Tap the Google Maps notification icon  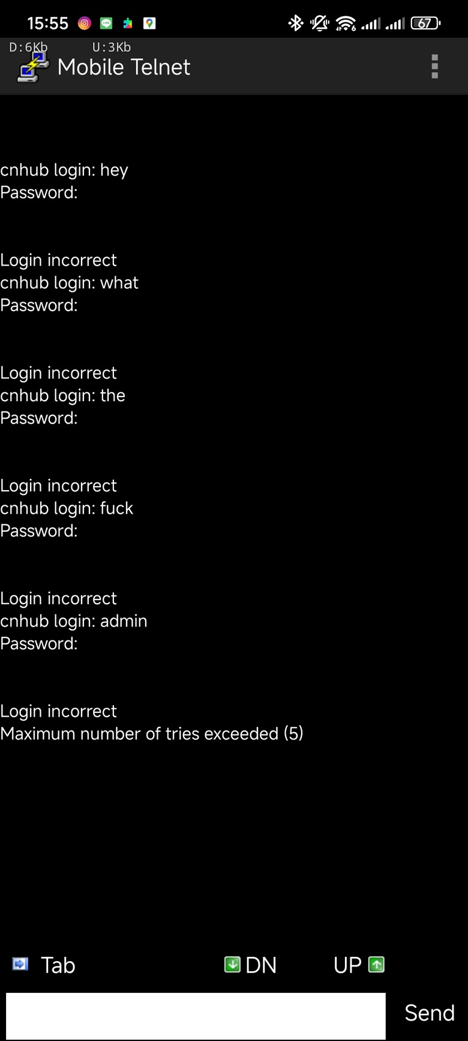[149, 23]
